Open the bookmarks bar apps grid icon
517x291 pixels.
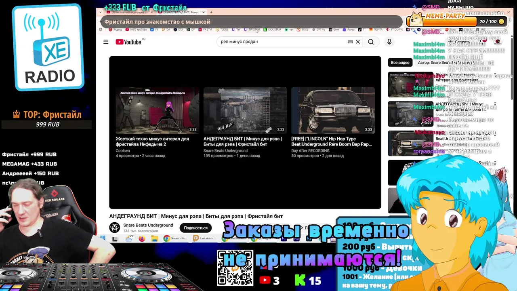(x=100, y=30)
